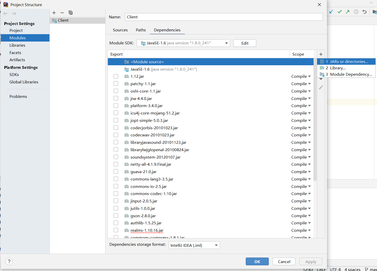This screenshot has height=271, width=377.
Task: Click the help question mark icon
Action: [9, 261]
